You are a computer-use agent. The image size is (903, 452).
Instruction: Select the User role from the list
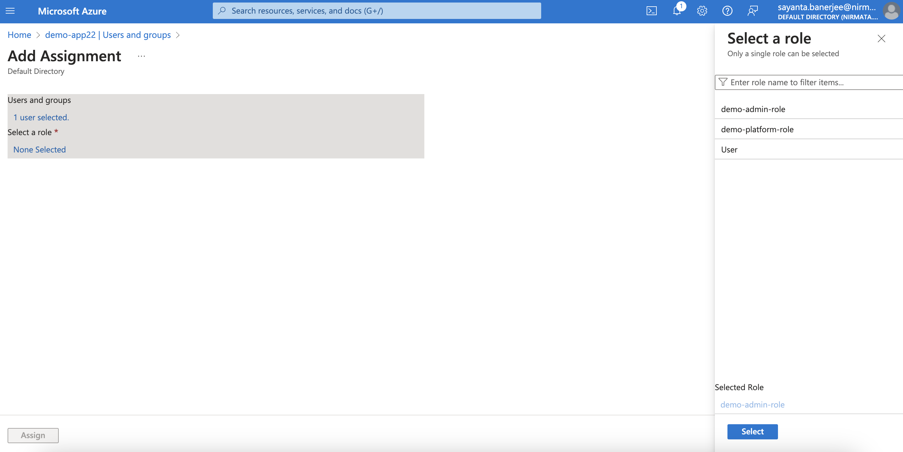pyautogui.click(x=809, y=150)
